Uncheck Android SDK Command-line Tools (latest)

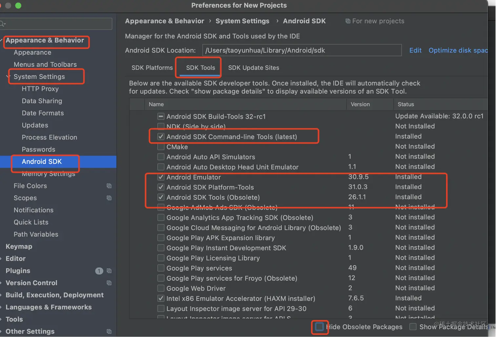coord(161,137)
